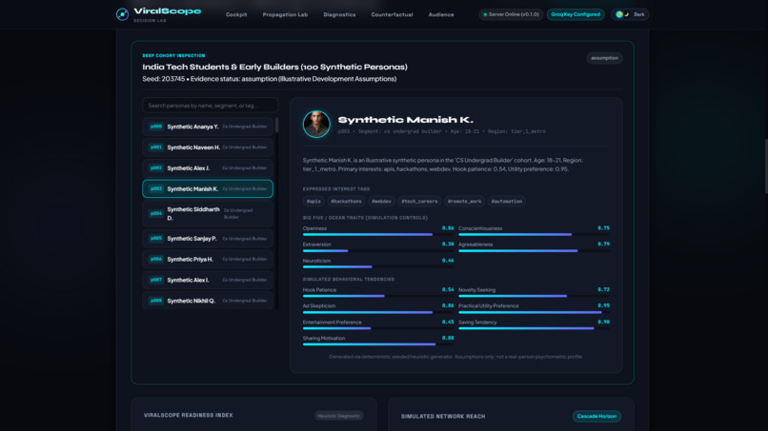Select persona Synthetic Ananya Y.

208,127
